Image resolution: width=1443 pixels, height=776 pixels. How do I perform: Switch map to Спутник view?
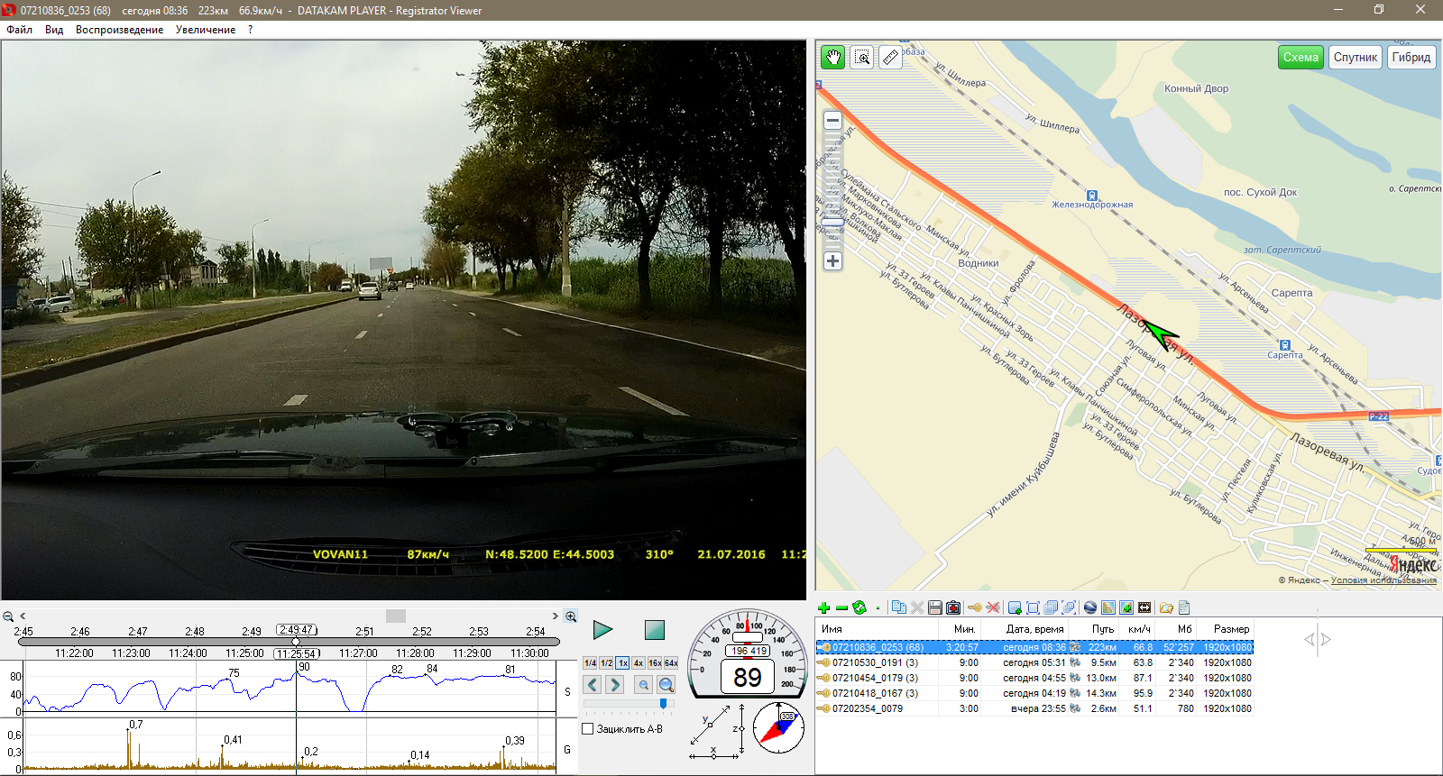click(x=1355, y=58)
